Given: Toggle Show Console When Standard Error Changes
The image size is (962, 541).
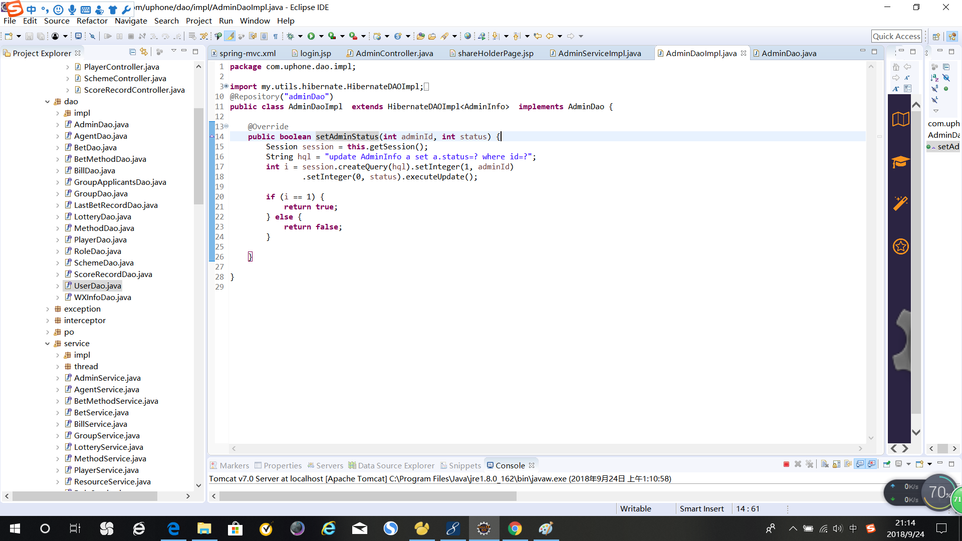Looking at the screenshot, I should (x=872, y=464).
